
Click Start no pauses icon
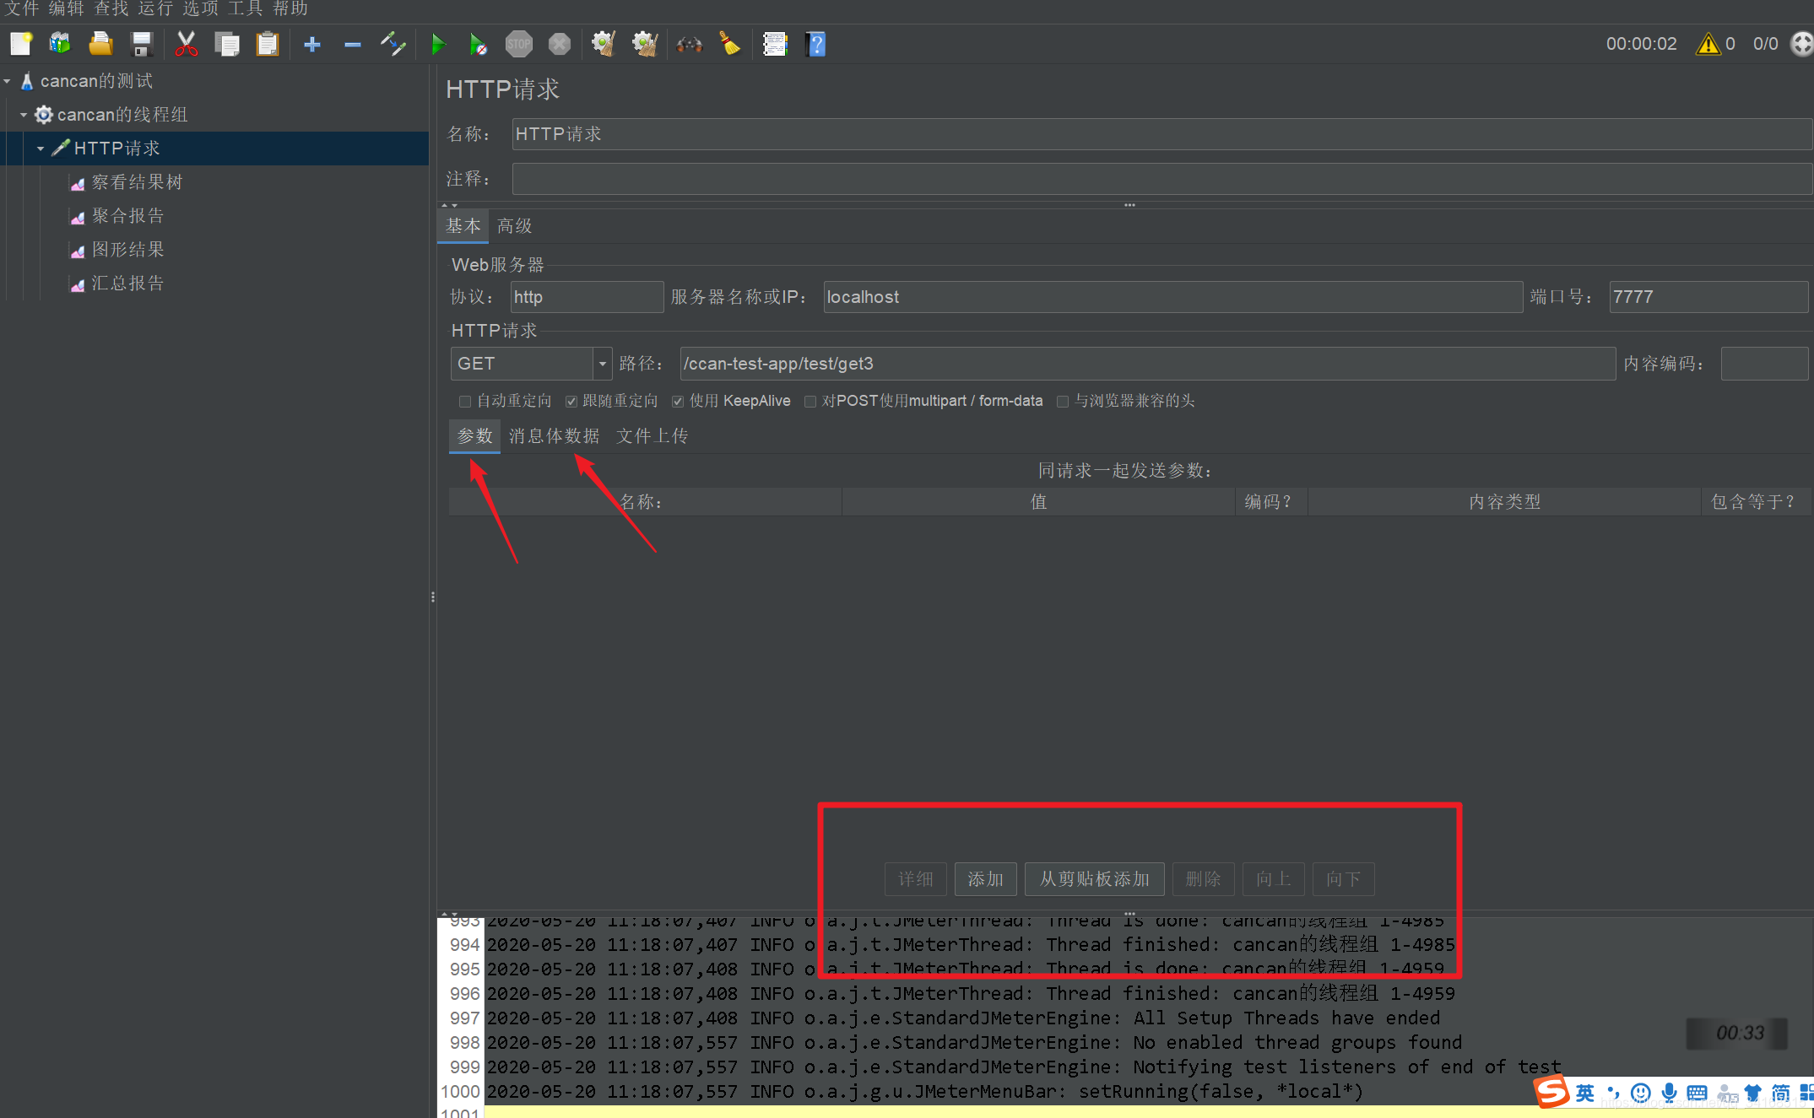(478, 44)
